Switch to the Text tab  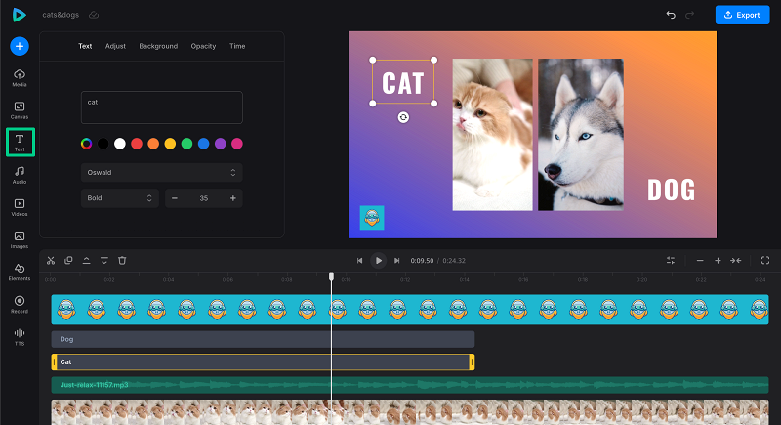85,46
